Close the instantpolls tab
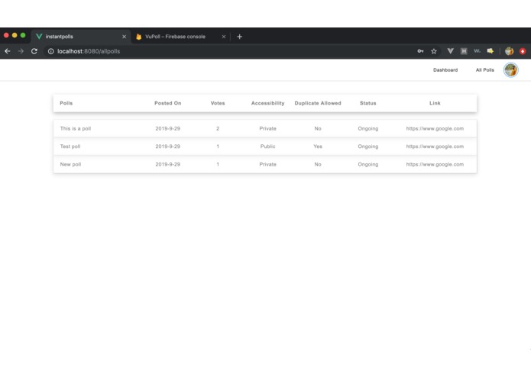Screen dimensions: 531x377 [124, 37]
